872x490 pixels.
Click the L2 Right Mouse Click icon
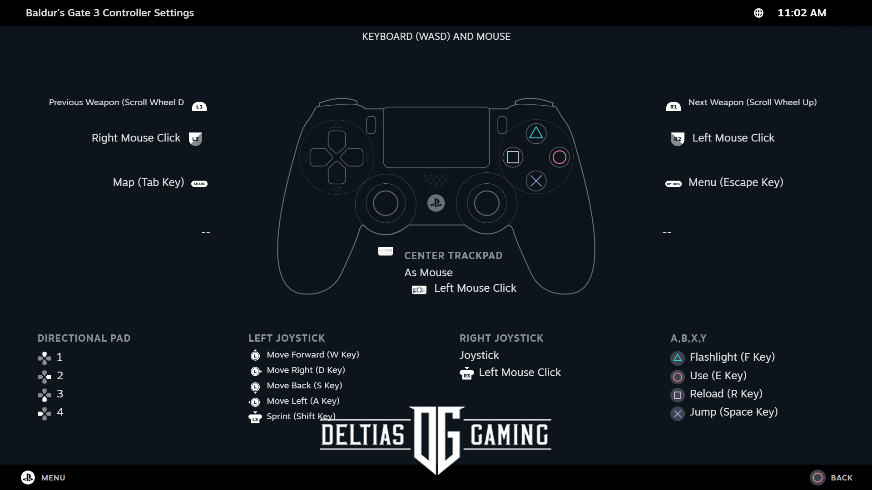tap(195, 138)
